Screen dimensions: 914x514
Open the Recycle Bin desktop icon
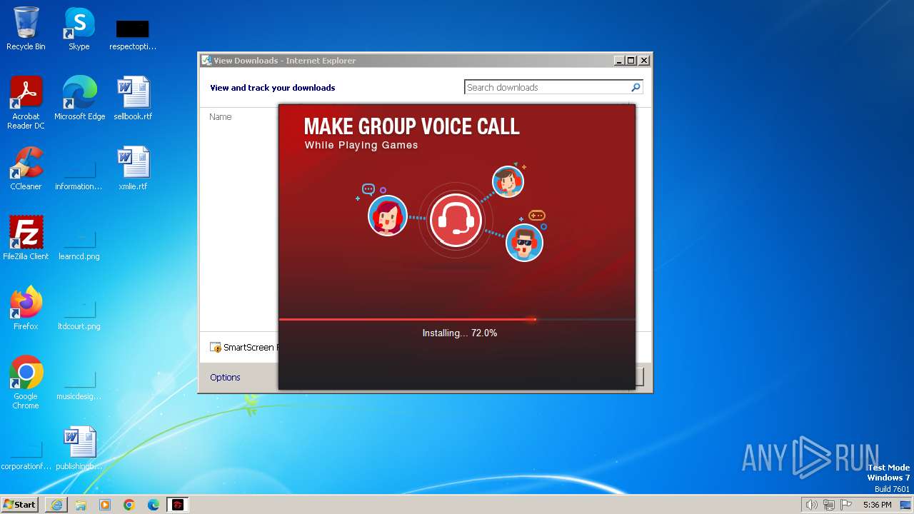[x=26, y=29]
